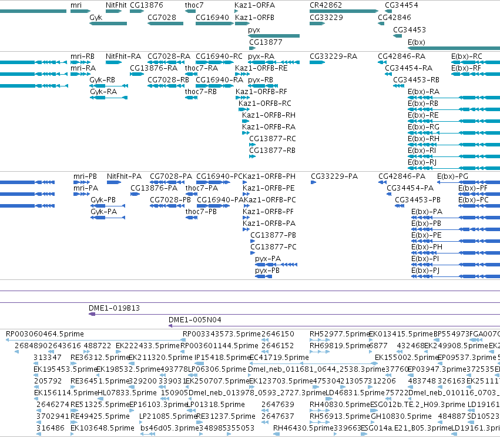Open the RE51325.5prime EST label

[100, 405]
